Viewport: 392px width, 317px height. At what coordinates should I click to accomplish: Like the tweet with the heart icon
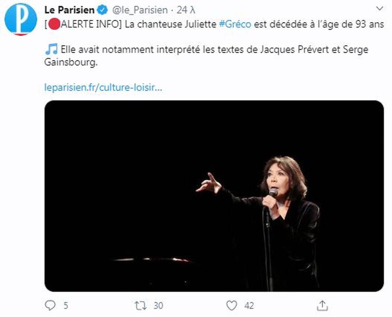pos(231,306)
